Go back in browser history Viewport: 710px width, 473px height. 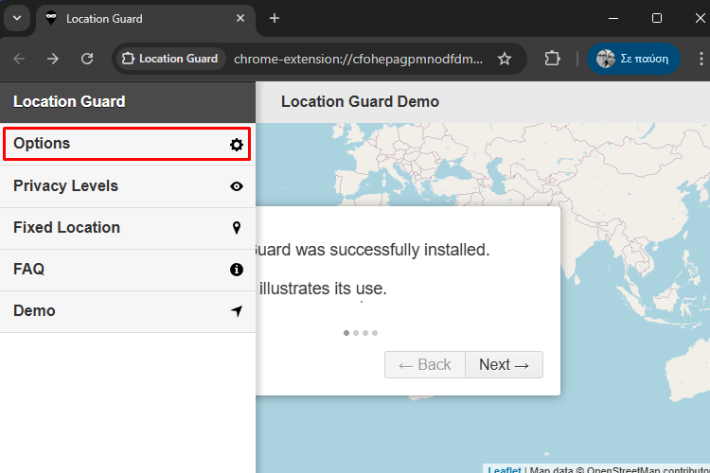[x=19, y=59]
